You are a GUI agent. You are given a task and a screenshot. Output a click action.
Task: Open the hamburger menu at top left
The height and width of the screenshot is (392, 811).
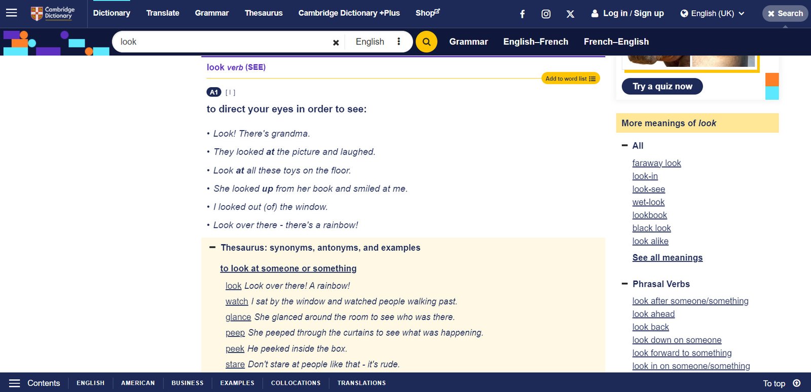11,13
